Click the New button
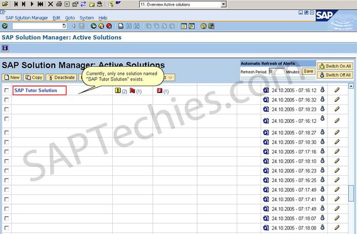The height and width of the screenshot is (234, 357). 12,77
